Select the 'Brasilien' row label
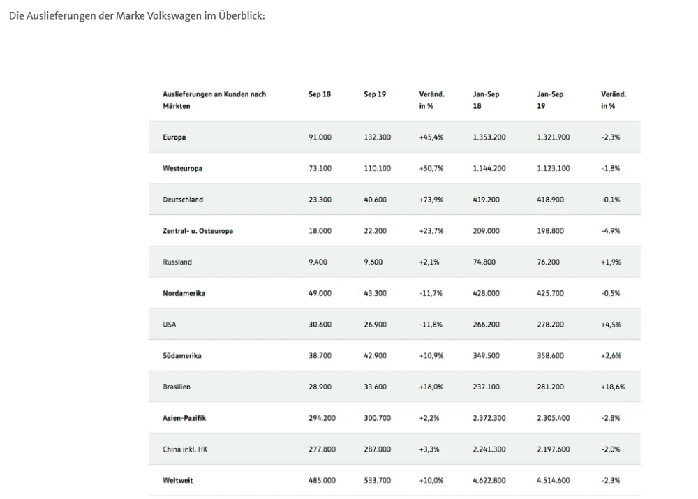The image size is (698, 499). [x=177, y=387]
